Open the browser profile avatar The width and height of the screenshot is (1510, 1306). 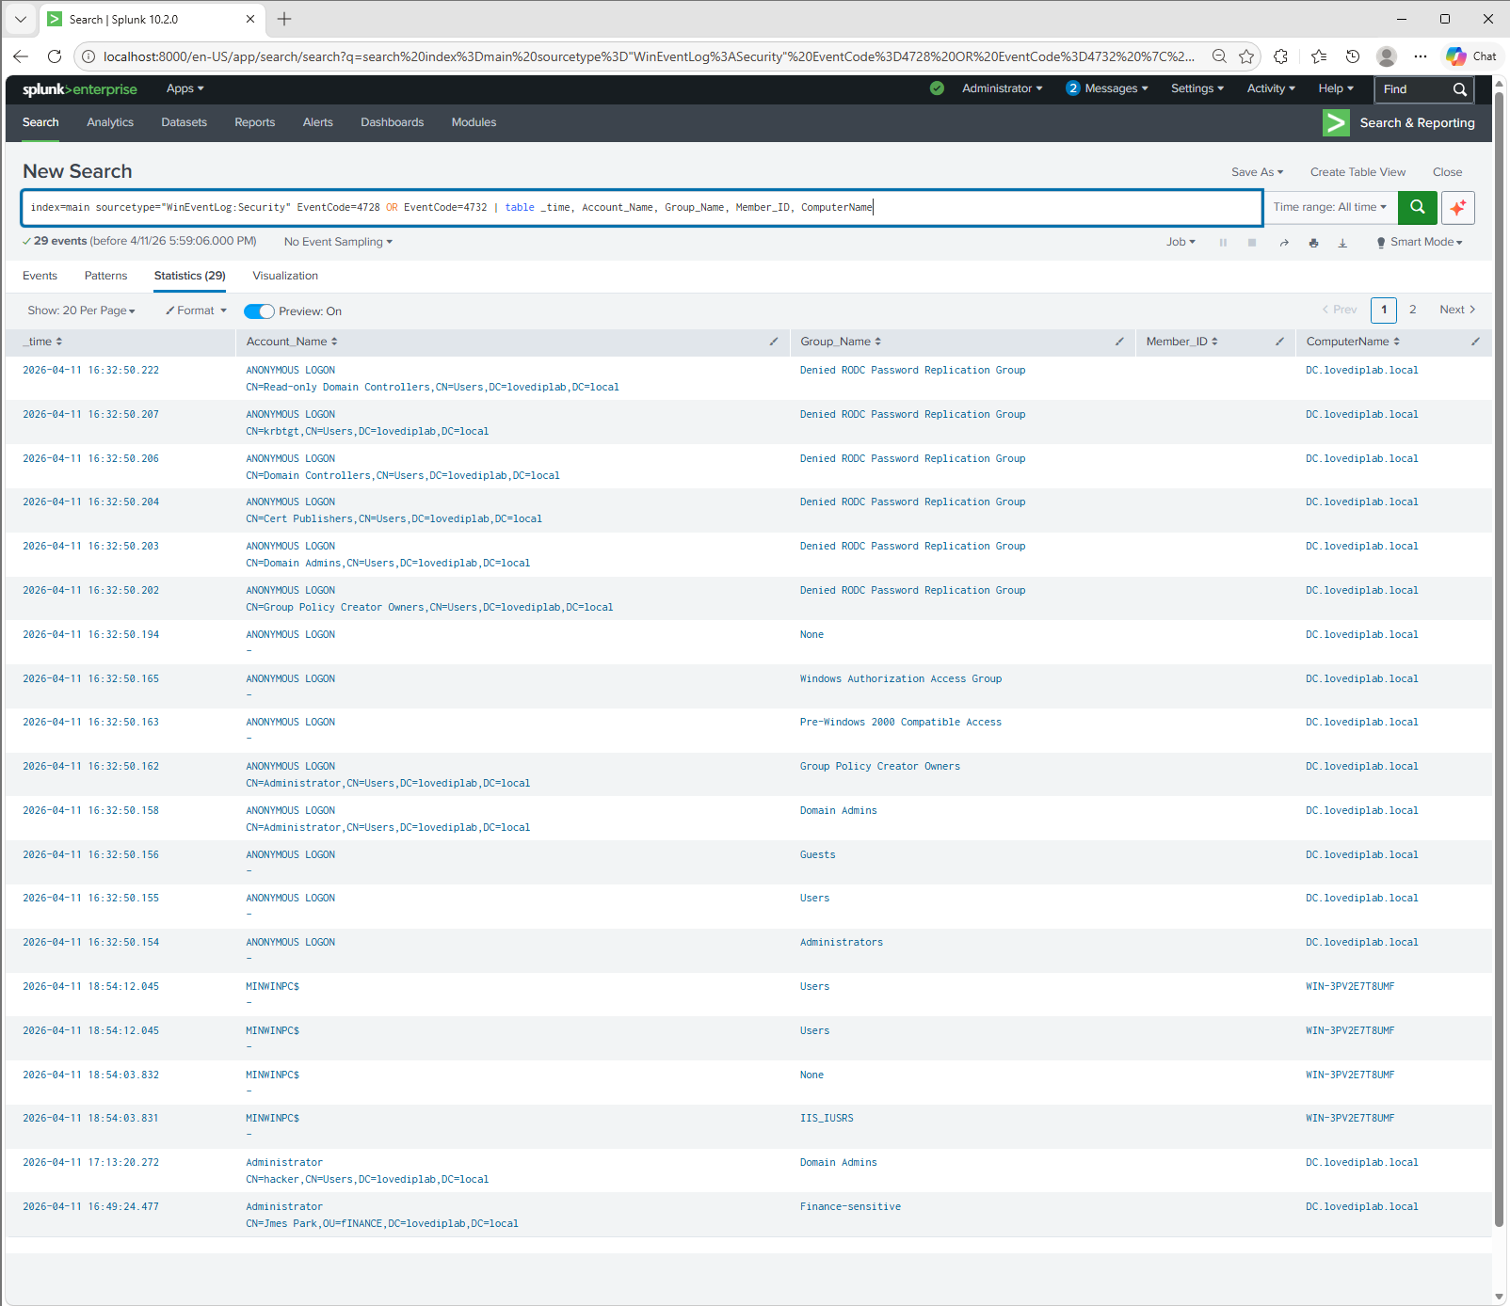tap(1386, 56)
